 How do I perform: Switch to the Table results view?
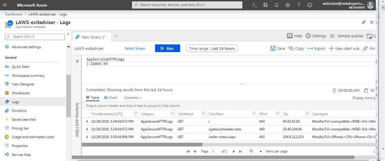(x=93, y=97)
